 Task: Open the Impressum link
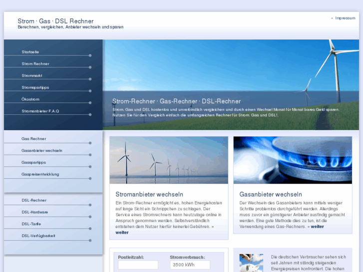(345, 18)
